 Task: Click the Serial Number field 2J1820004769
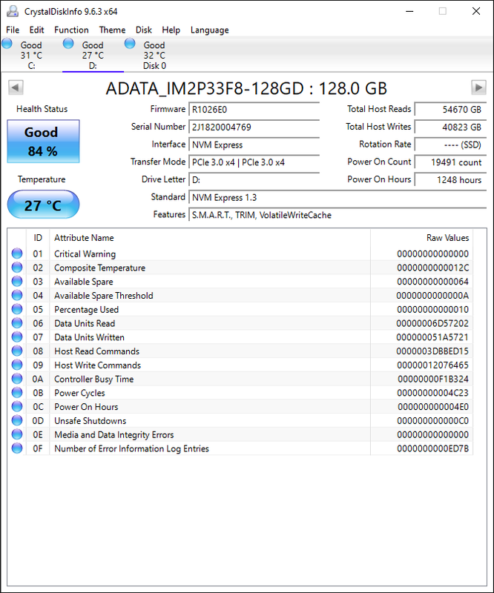pyautogui.click(x=254, y=127)
